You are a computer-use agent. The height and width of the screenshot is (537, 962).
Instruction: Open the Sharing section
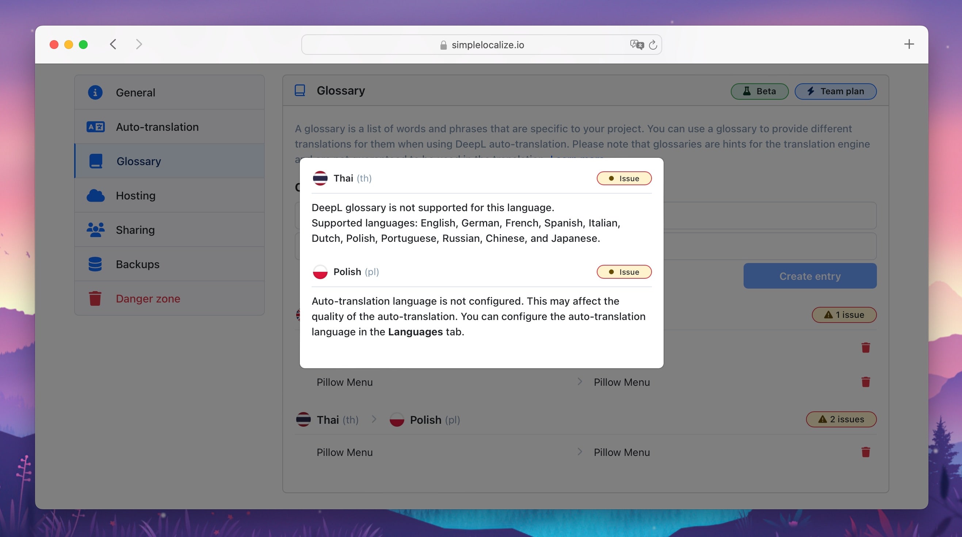(x=169, y=230)
